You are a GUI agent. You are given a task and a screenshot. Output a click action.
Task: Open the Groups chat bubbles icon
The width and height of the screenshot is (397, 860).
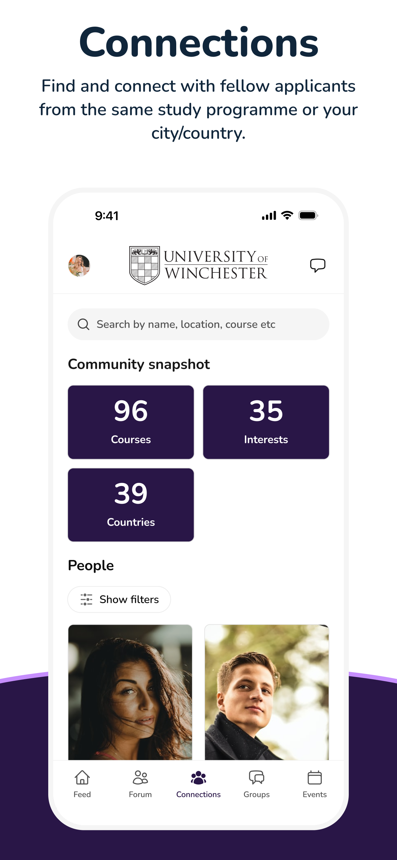256,778
